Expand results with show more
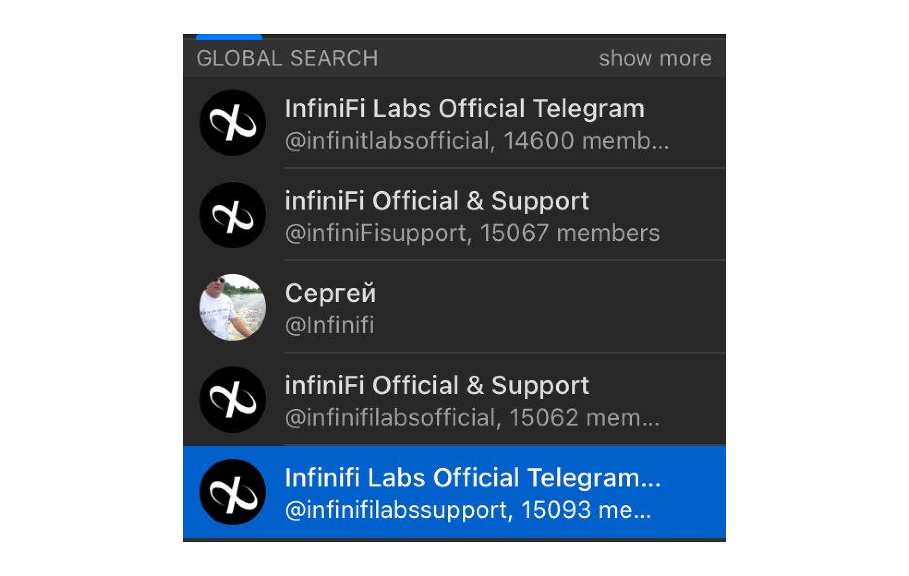Screen dimensions: 909x576 654,59
